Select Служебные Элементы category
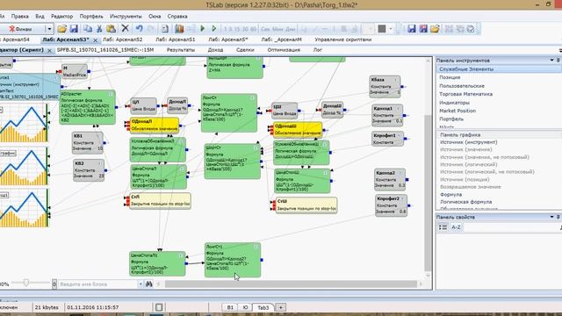This screenshot has height=316, width=562. click(x=498, y=68)
